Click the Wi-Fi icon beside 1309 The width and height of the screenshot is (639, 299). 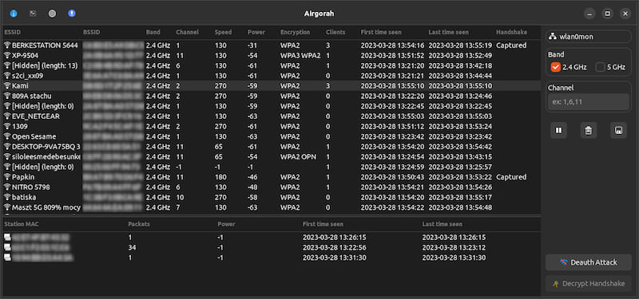(x=7, y=127)
